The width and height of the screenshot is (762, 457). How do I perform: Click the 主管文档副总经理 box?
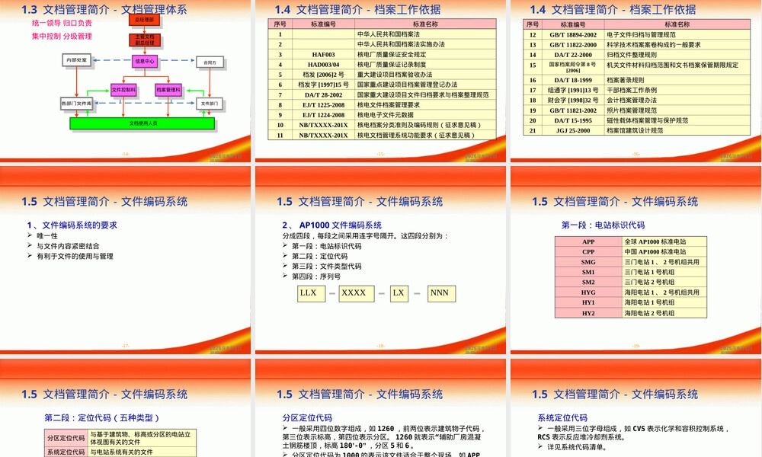144,40
